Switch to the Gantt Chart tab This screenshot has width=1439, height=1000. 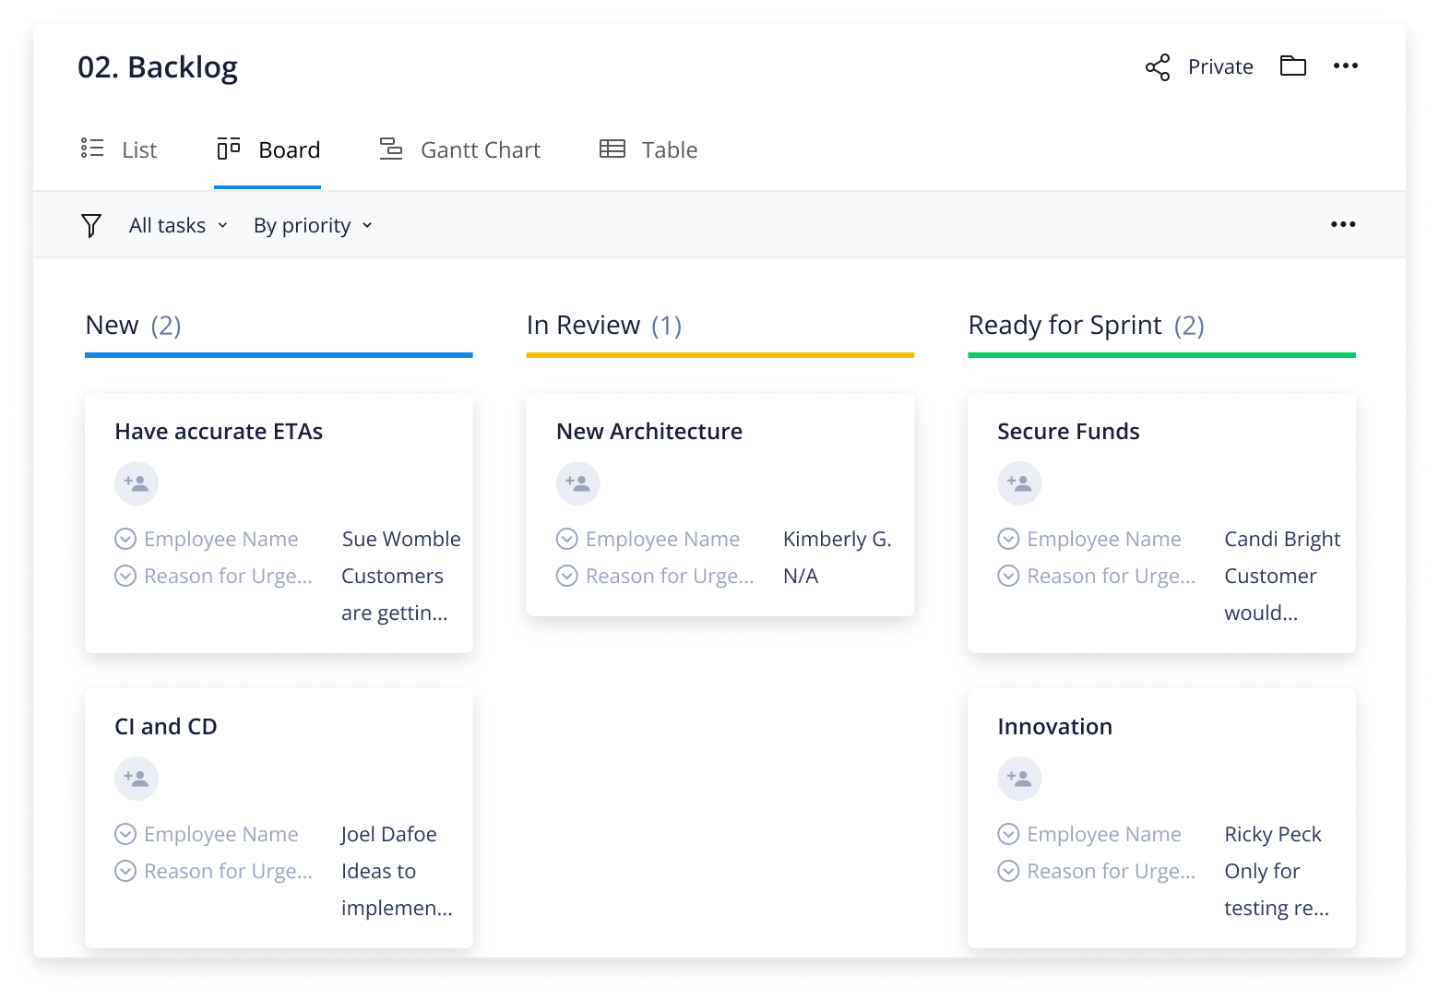(460, 149)
